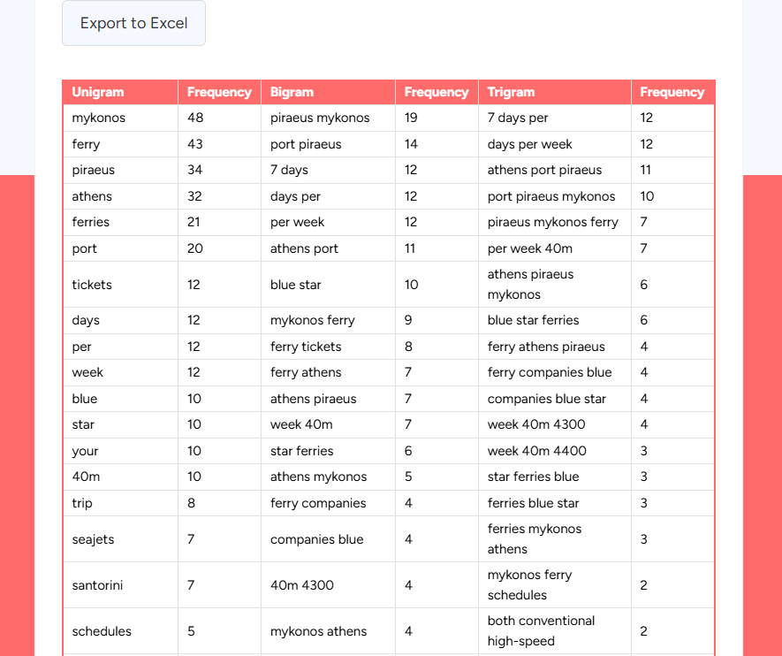The width and height of the screenshot is (782, 656).
Task: Click the Export to Excel button
Action: click(x=133, y=23)
